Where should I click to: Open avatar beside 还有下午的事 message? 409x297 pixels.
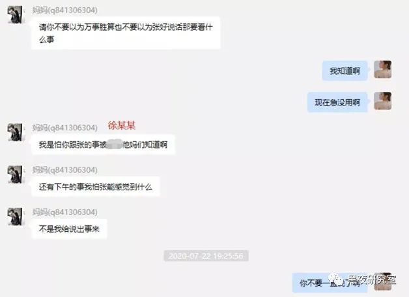[15, 174]
